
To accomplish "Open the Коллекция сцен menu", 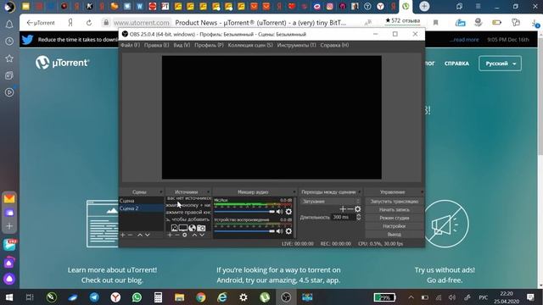I will [x=250, y=45].
